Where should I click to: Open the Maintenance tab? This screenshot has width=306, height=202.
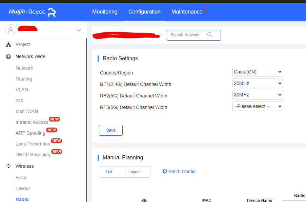point(187,12)
